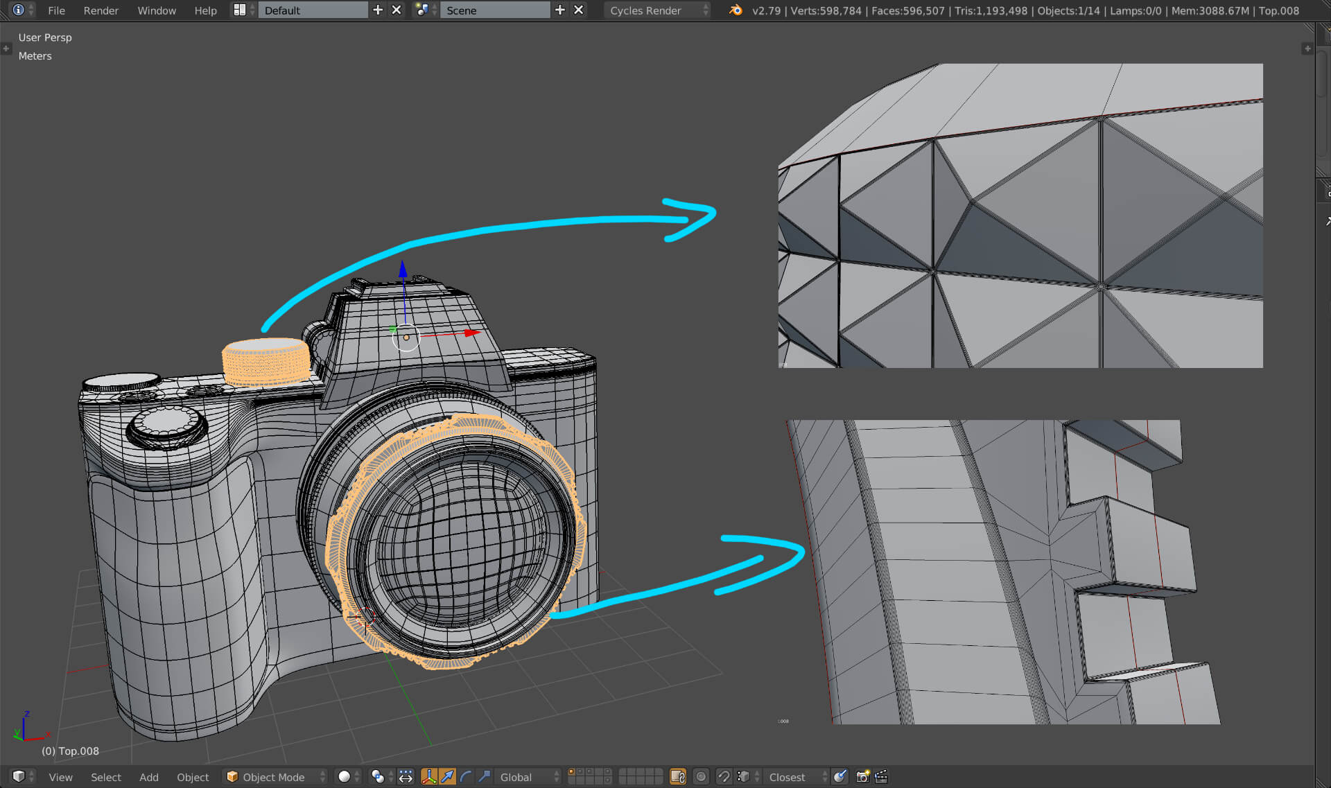The width and height of the screenshot is (1331, 788).
Task: Select the first visible layer button
Action: point(571,772)
